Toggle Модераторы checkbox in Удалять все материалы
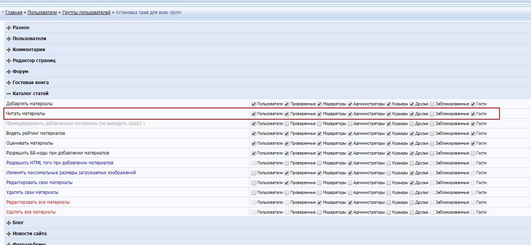 coord(319,212)
